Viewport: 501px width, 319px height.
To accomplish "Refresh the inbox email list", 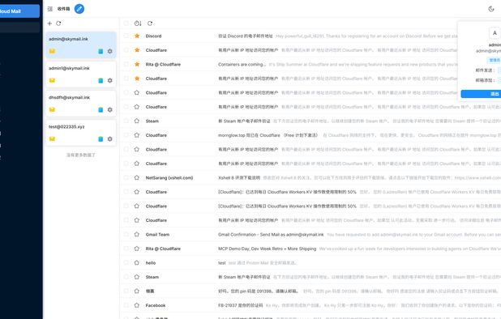I will tap(150, 23).
